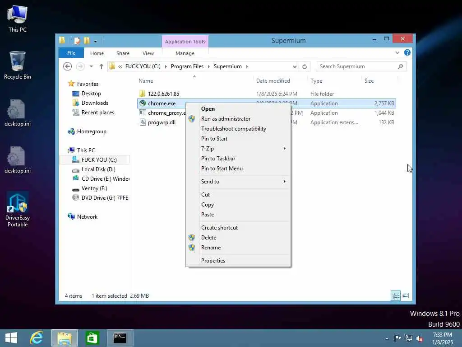The height and width of the screenshot is (347, 462).
Task: Choose Rename from the context menu
Action: click(x=211, y=248)
